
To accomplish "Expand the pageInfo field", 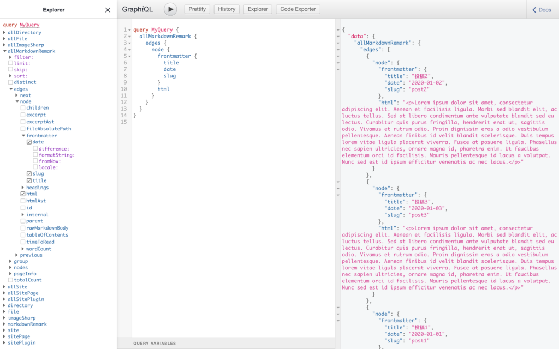I will [x=10, y=274].
